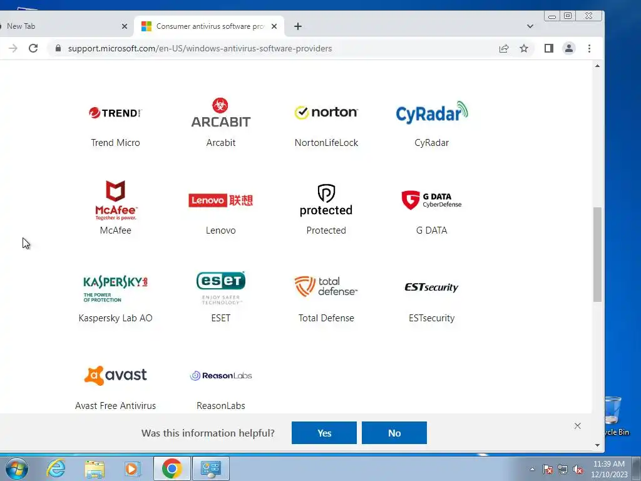
Task: Click Chrome icon in taskbar
Action: tap(172, 468)
